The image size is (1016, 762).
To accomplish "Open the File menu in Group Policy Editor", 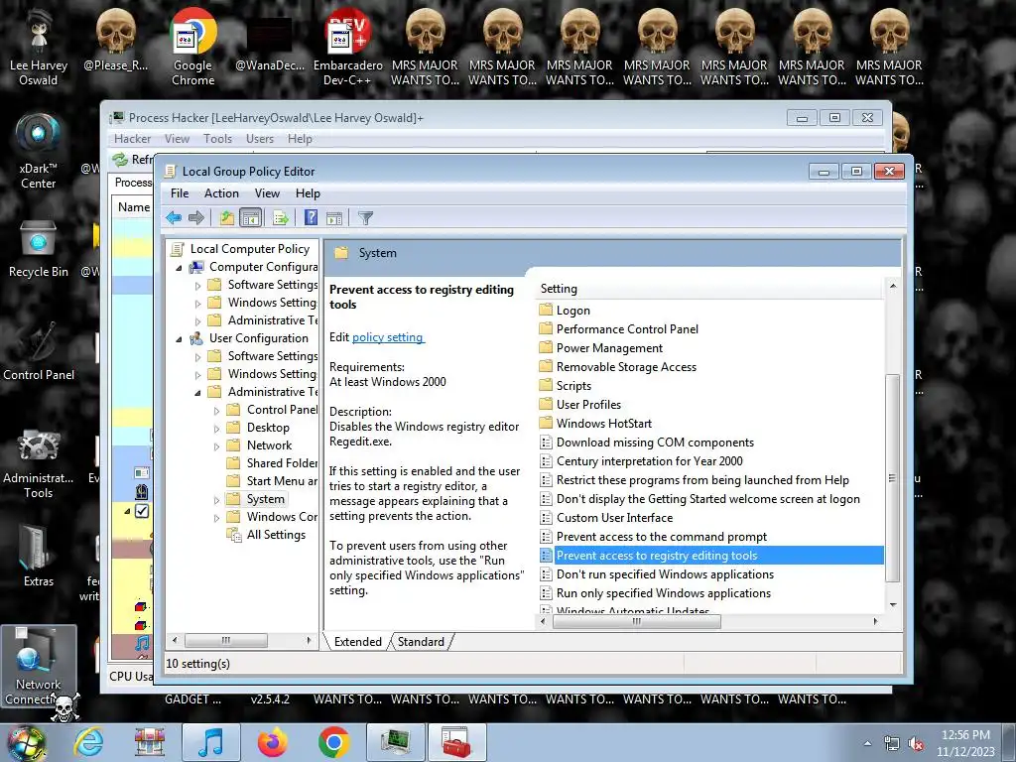I will [180, 193].
